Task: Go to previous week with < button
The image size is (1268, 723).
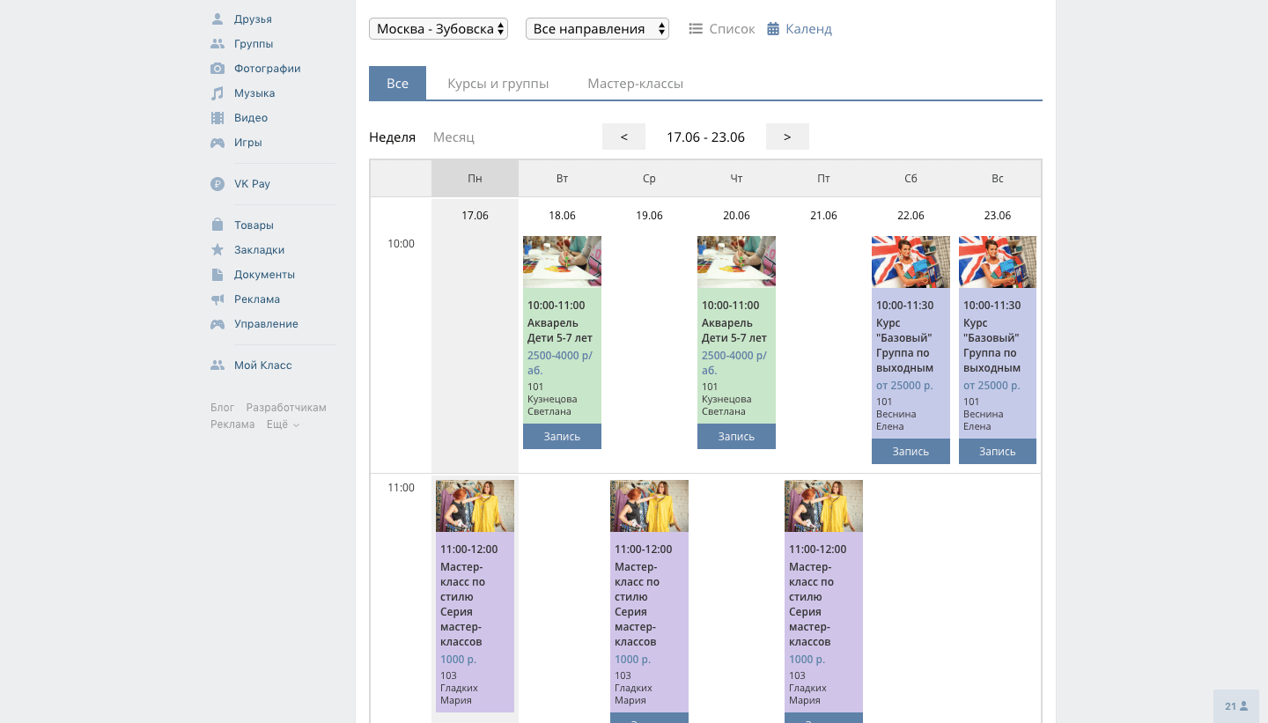Action: pyautogui.click(x=623, y=136)
